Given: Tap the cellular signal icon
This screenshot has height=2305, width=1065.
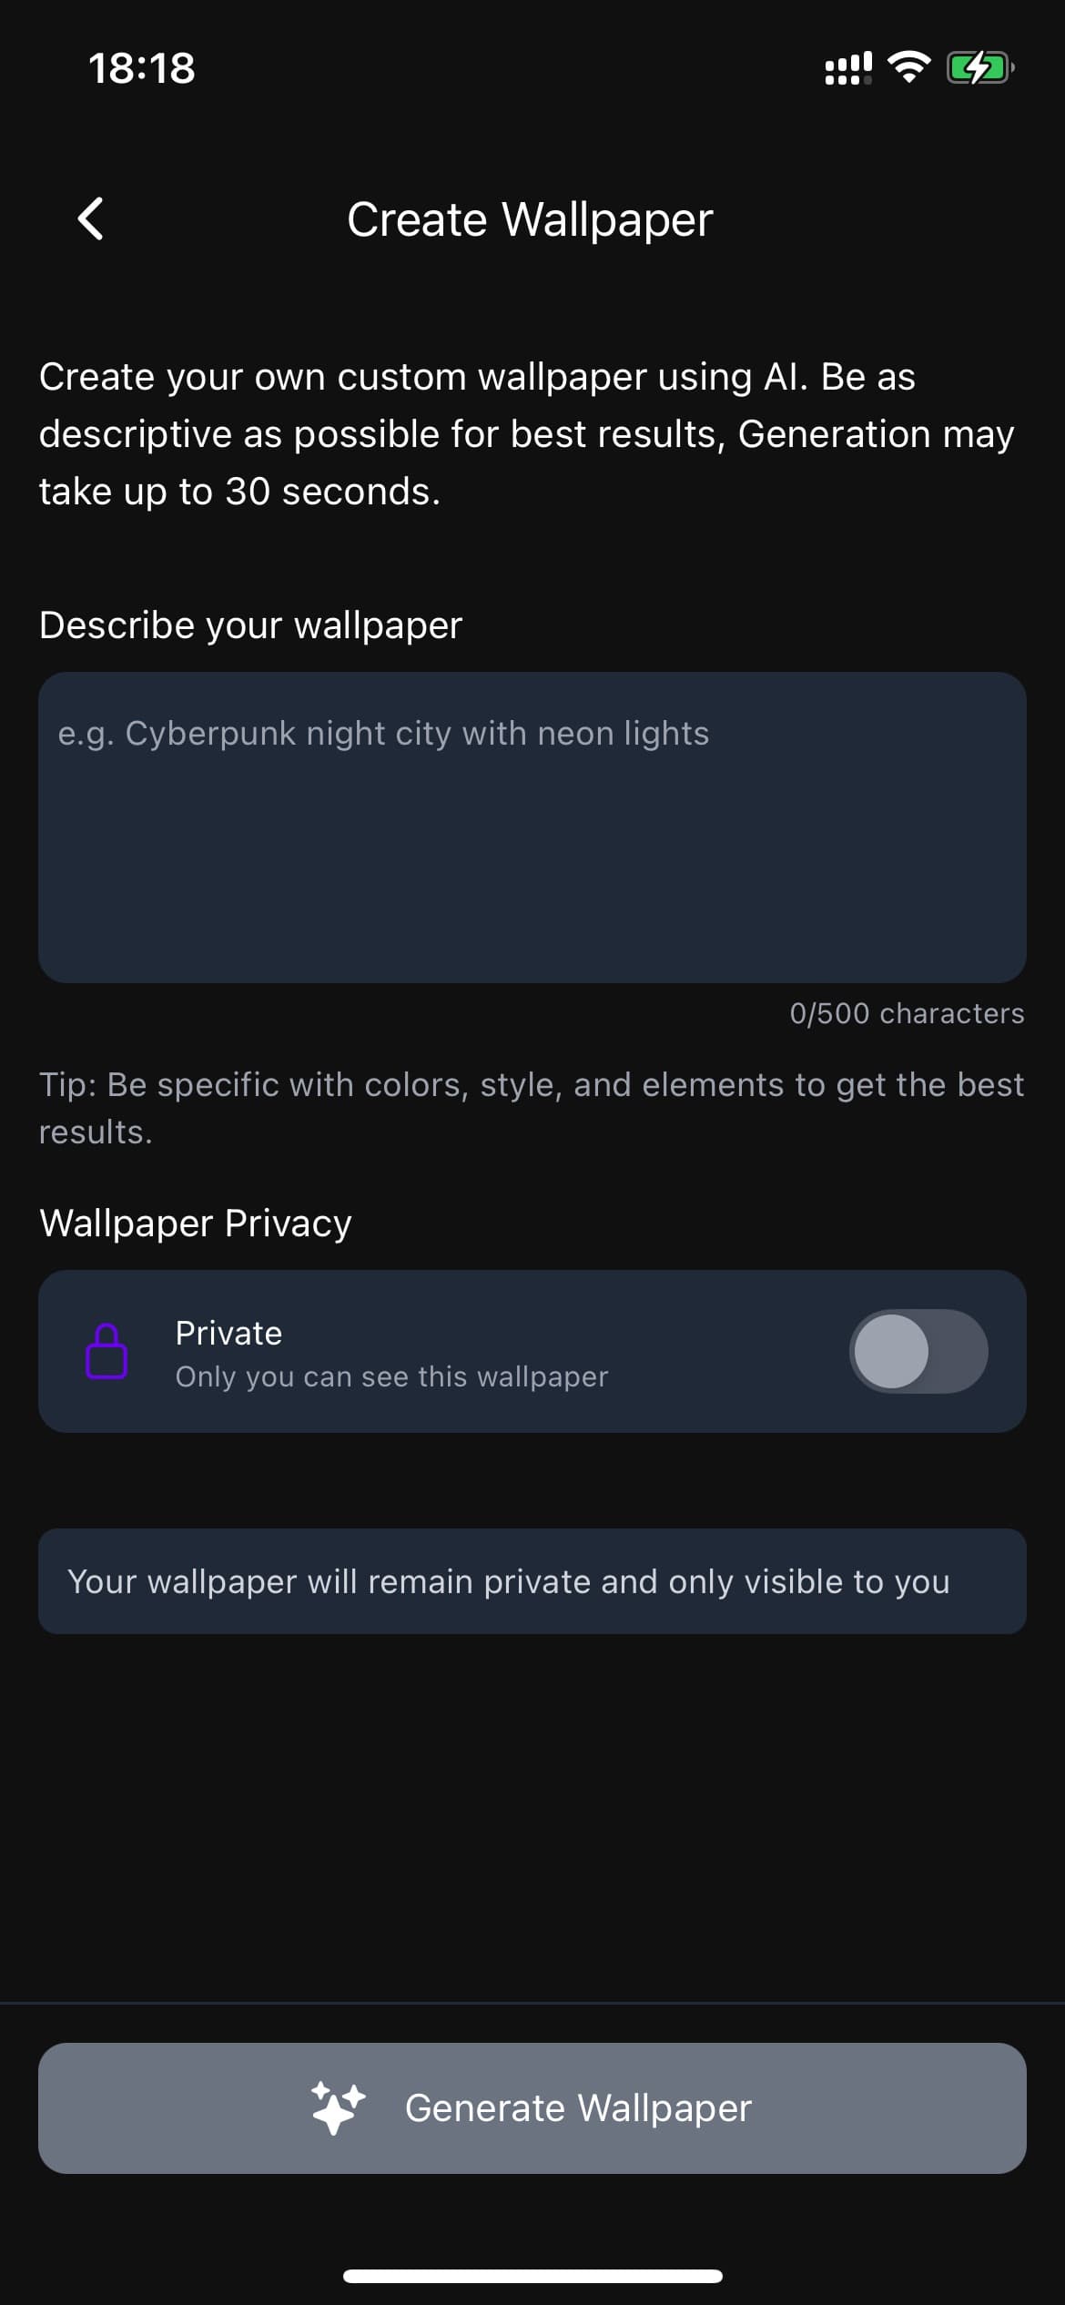Looking at the screenshot, I should pos(847,68).
